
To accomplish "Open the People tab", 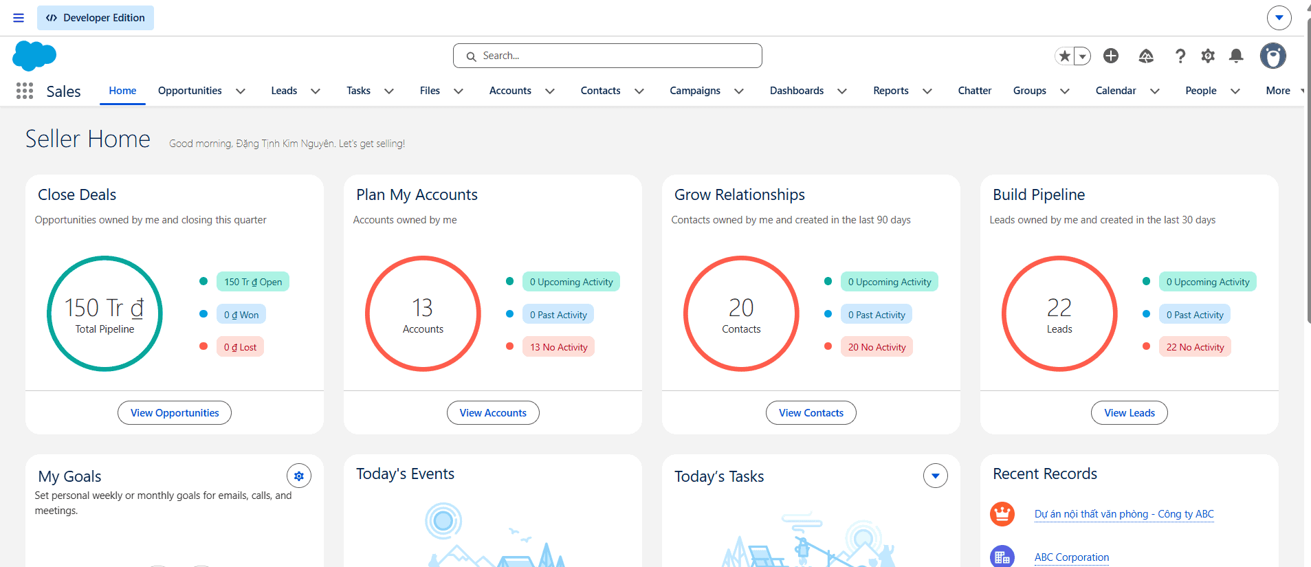I will click(1201, 91).
